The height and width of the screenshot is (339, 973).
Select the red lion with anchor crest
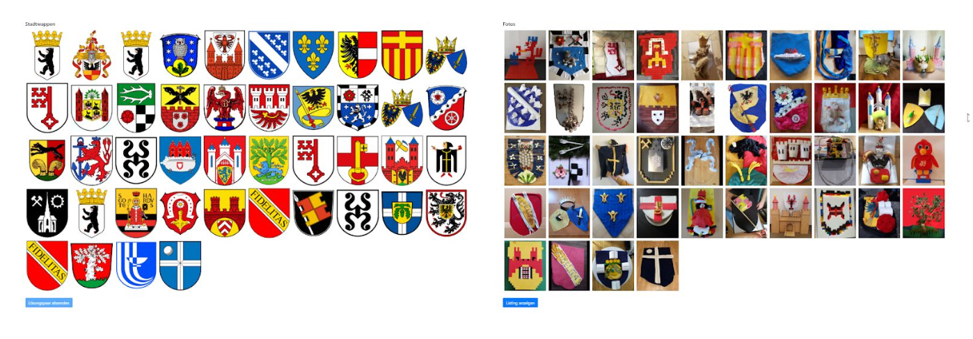point(91,160)
